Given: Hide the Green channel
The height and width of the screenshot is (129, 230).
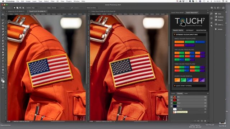Looking at the screenshot, I should pos(171,103).
